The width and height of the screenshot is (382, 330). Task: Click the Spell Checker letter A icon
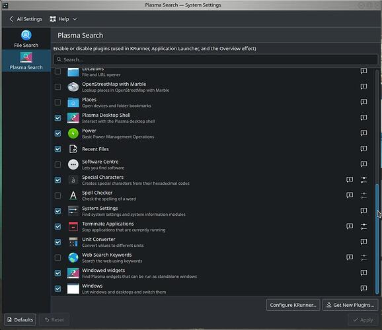click(73, 195)
